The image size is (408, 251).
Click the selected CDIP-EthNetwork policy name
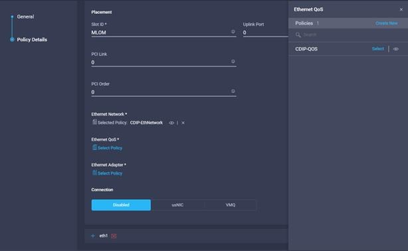click(146, 123)
